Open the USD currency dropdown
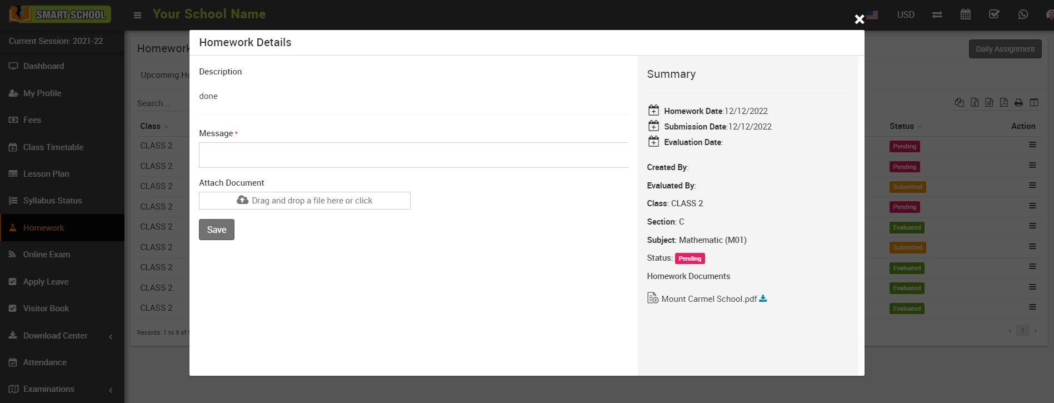The height and width of the screenshot is (403, 1054). (x=906, y=14)
